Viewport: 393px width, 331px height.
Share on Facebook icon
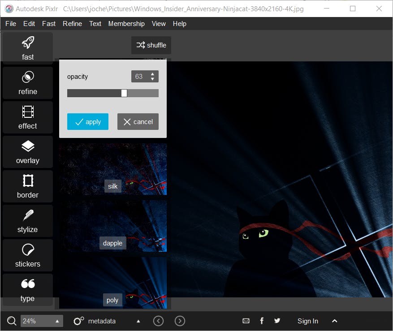point(262,321)
